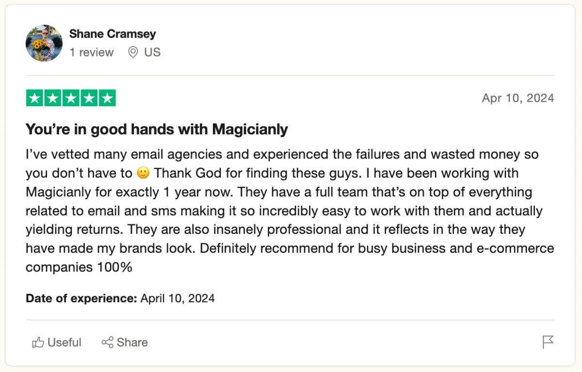The height and width of the screenshot is (372, 582).
Task: Click the "1 review" count text
Action: tap(92, 52)
